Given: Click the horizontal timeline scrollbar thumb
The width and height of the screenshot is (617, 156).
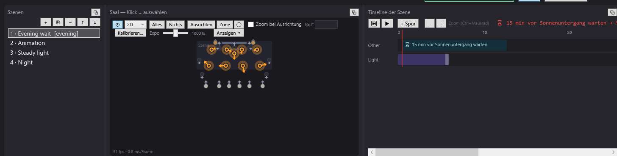Looking at the screenshot, I should tap(427, 152).
